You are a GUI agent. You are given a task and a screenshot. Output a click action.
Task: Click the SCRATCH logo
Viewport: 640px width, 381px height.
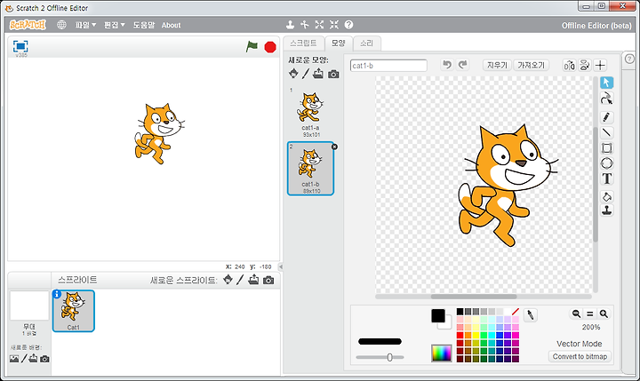(x=28, y=25)
